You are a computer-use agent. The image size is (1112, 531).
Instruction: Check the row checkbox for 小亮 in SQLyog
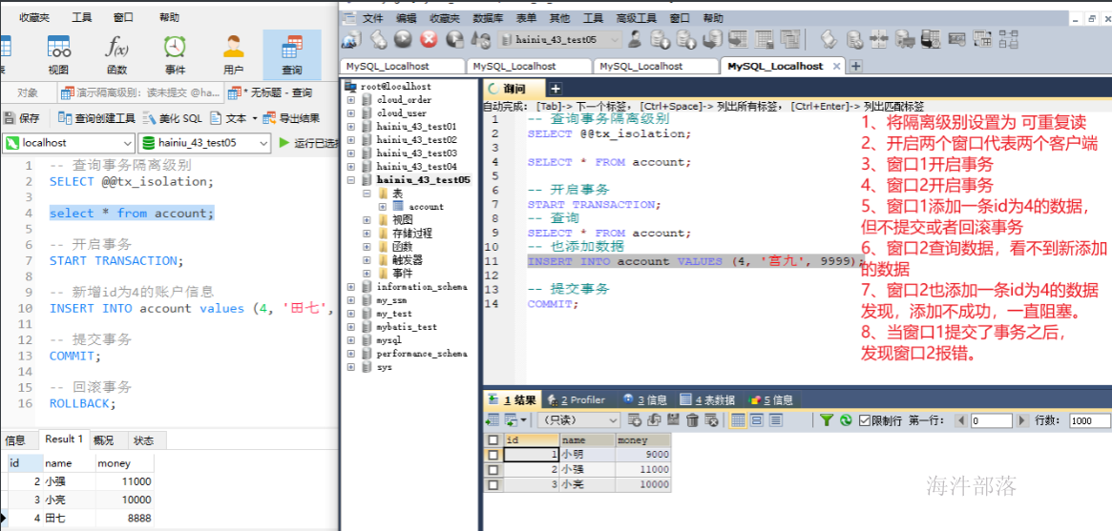(493, 485)
